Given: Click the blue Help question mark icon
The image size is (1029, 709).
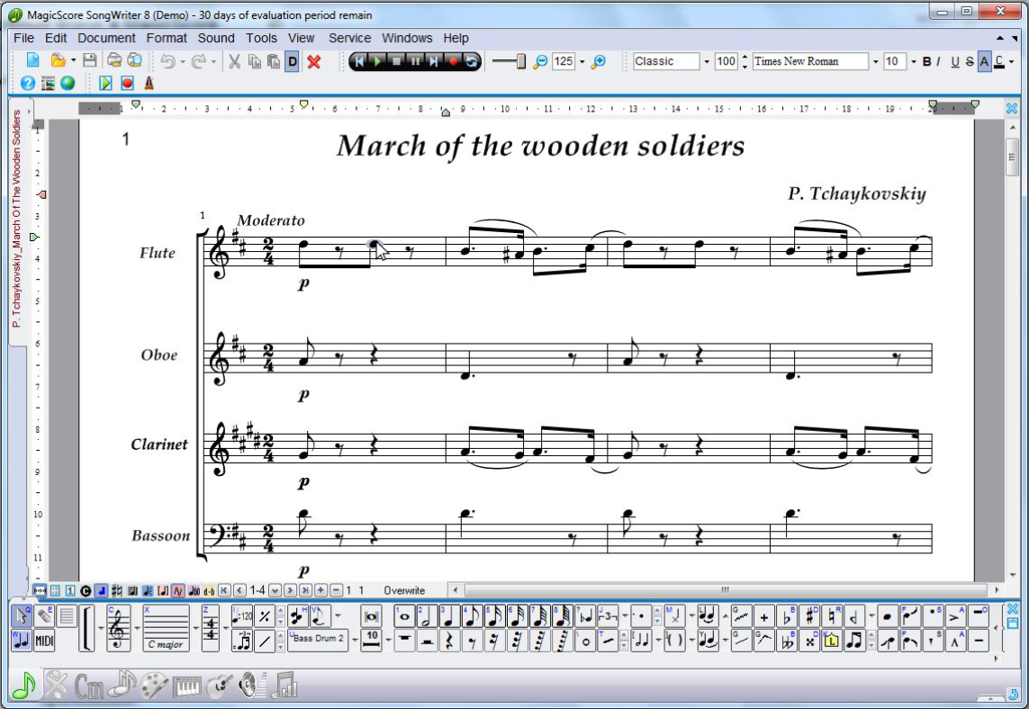Looking at the screenshot, I should [27, 84].
